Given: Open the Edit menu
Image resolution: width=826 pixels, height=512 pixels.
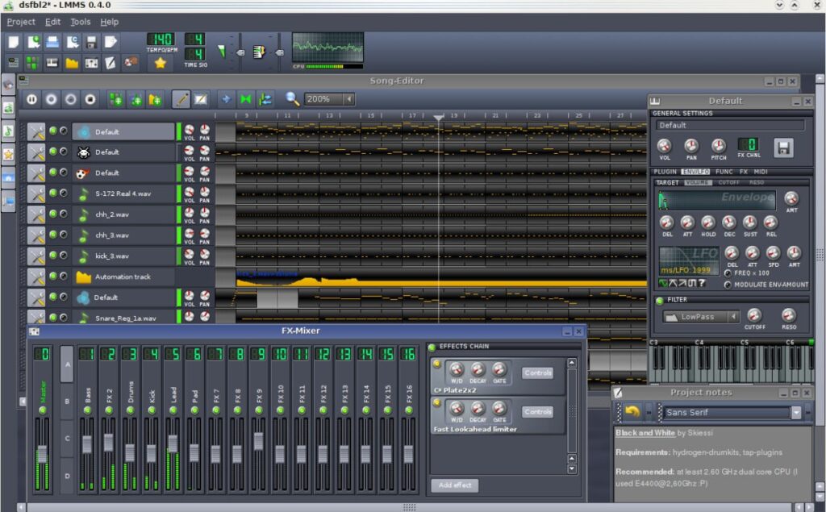Looking at the screenshot, I should 52,22.
